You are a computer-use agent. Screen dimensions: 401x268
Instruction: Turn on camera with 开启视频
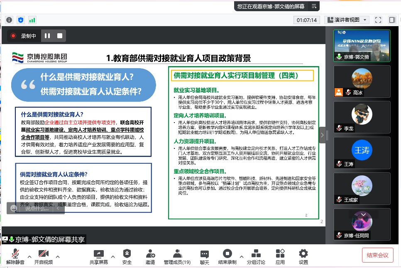pos(44,256)
